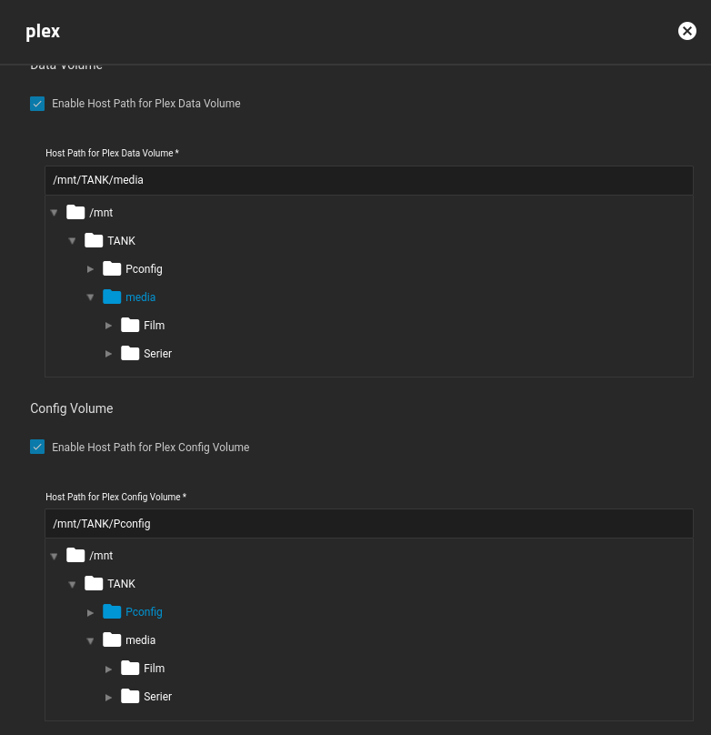Image resolution: width=711 pixels, height=735 pixels.
Task: Click the blue Pconfig folder icon in Config Volume
Action: click(112, 611)
